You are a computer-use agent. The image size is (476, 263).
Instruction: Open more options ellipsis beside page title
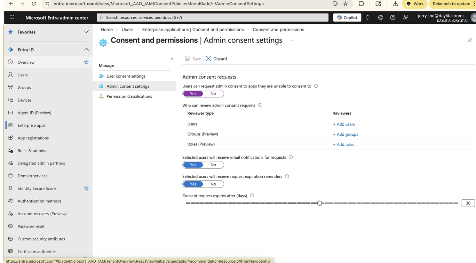click(x=292, y=40)
